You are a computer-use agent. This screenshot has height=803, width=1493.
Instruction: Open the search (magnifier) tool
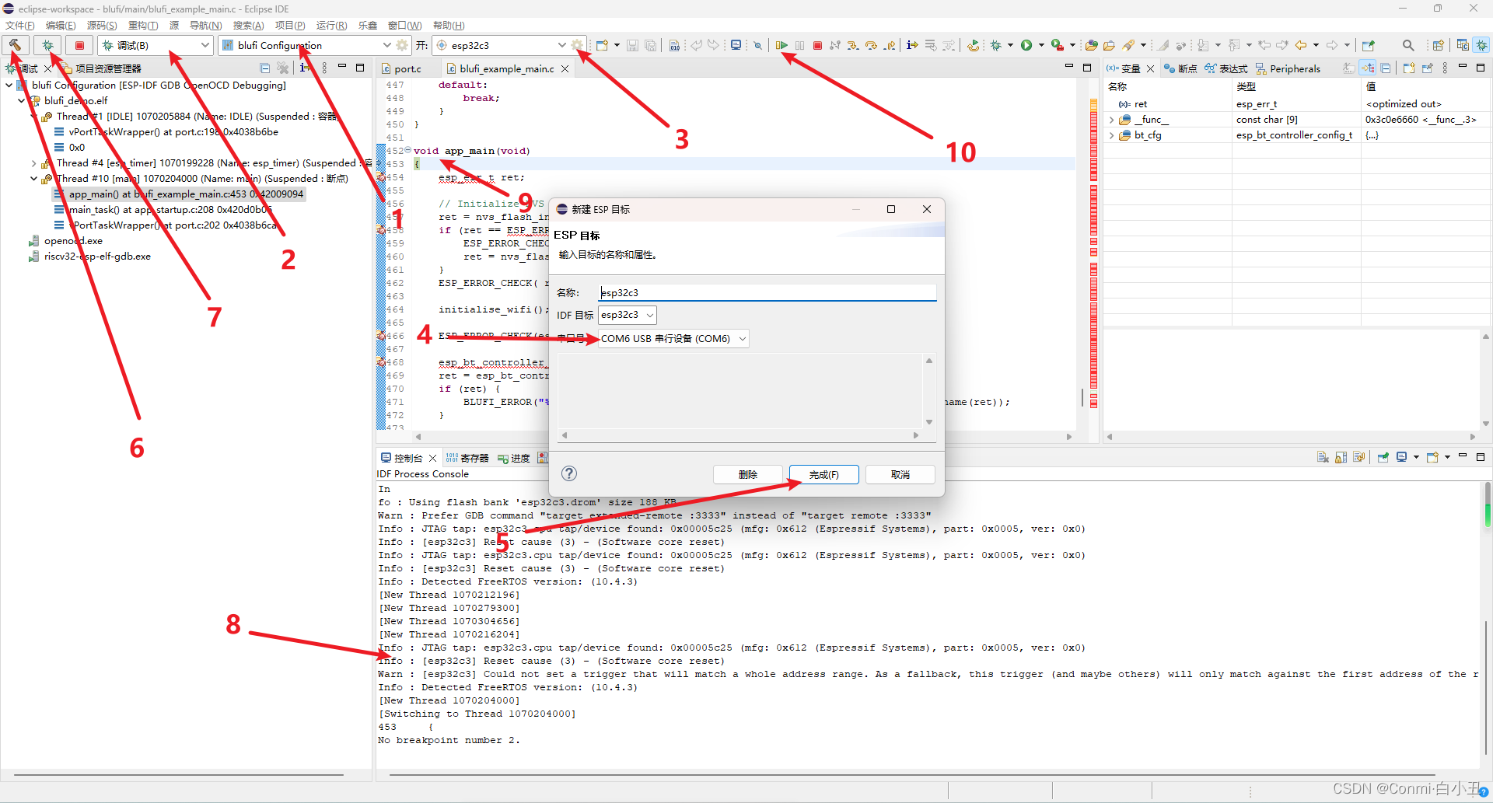tap(1408, 44)
